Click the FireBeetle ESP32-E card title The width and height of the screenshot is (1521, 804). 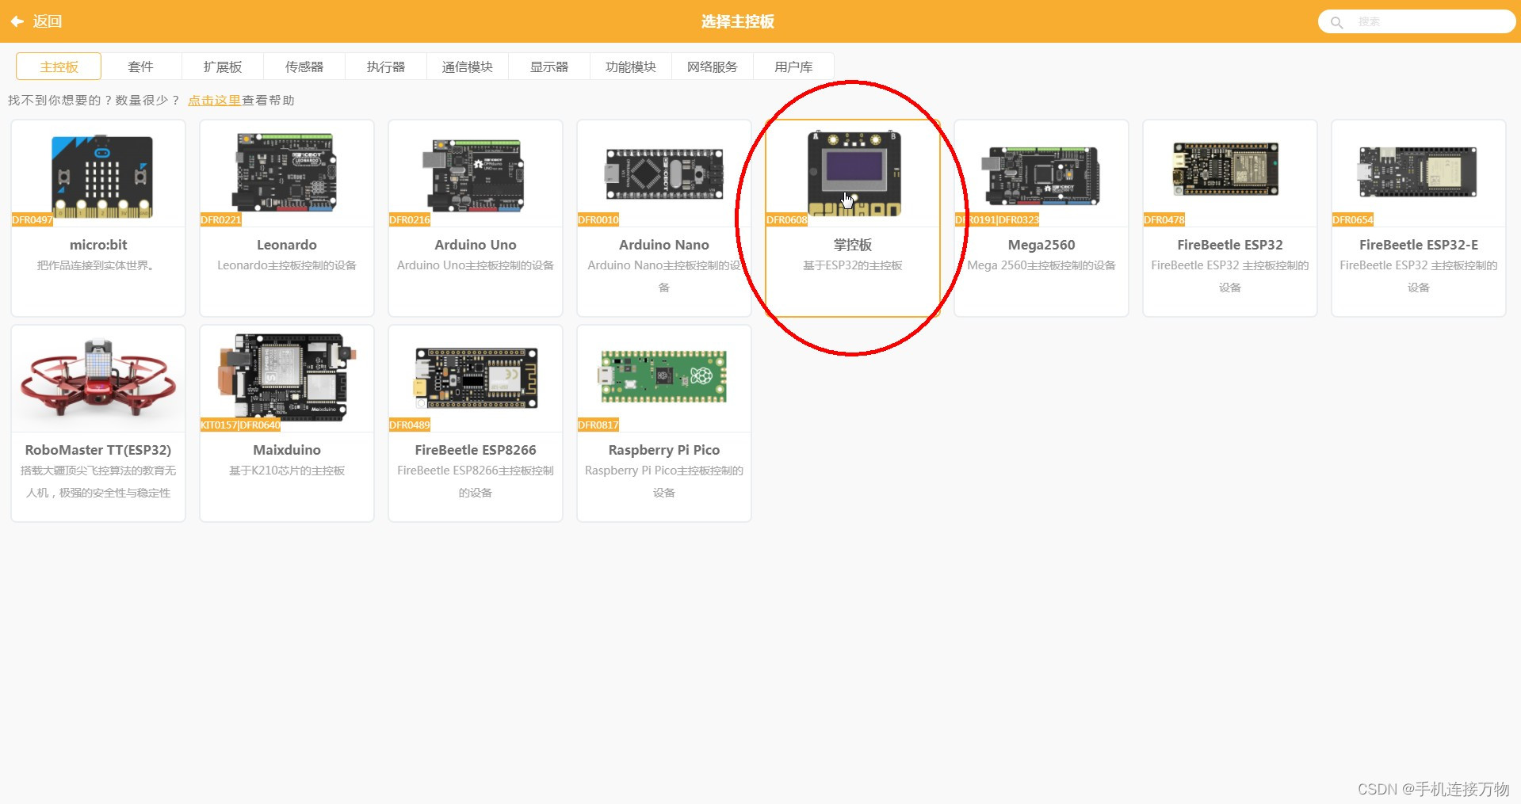1419,245
